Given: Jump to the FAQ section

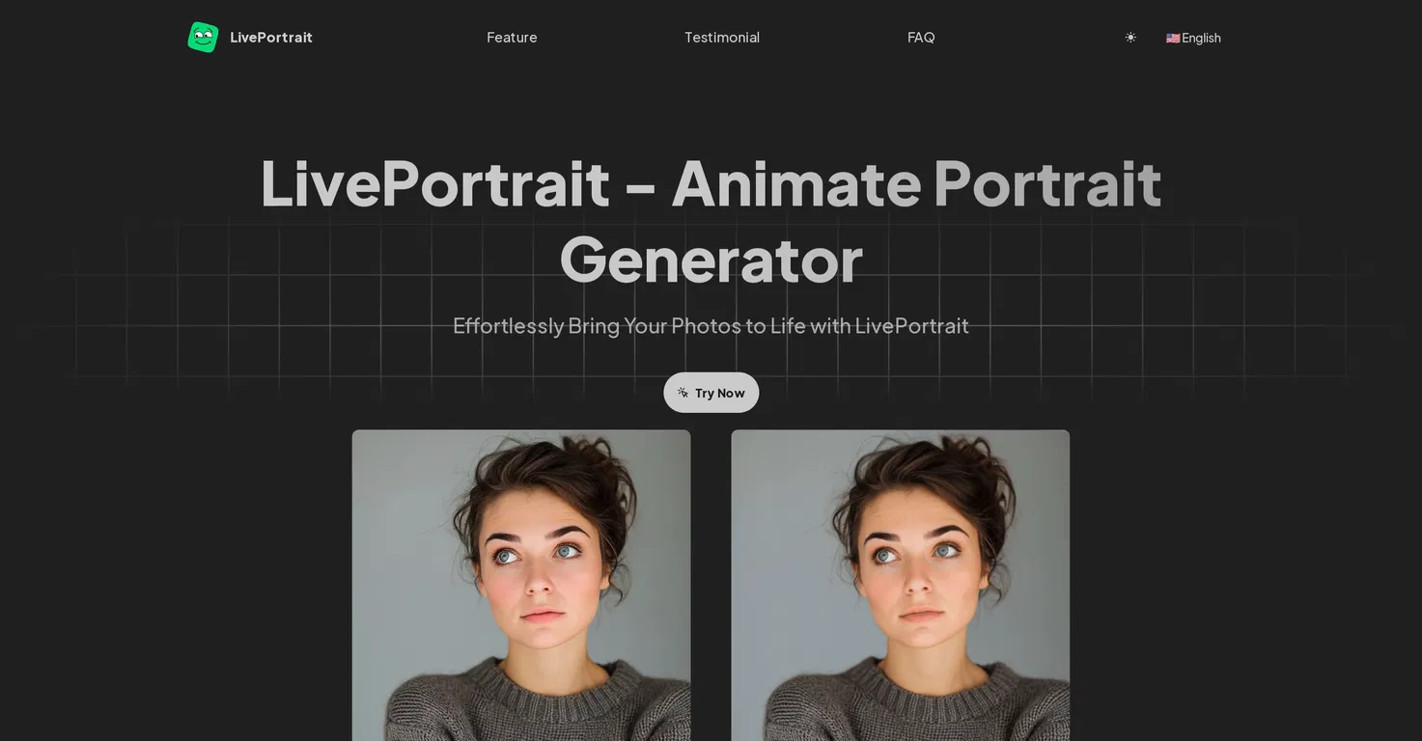Looking at the screenshot, I should click(921, 38).
